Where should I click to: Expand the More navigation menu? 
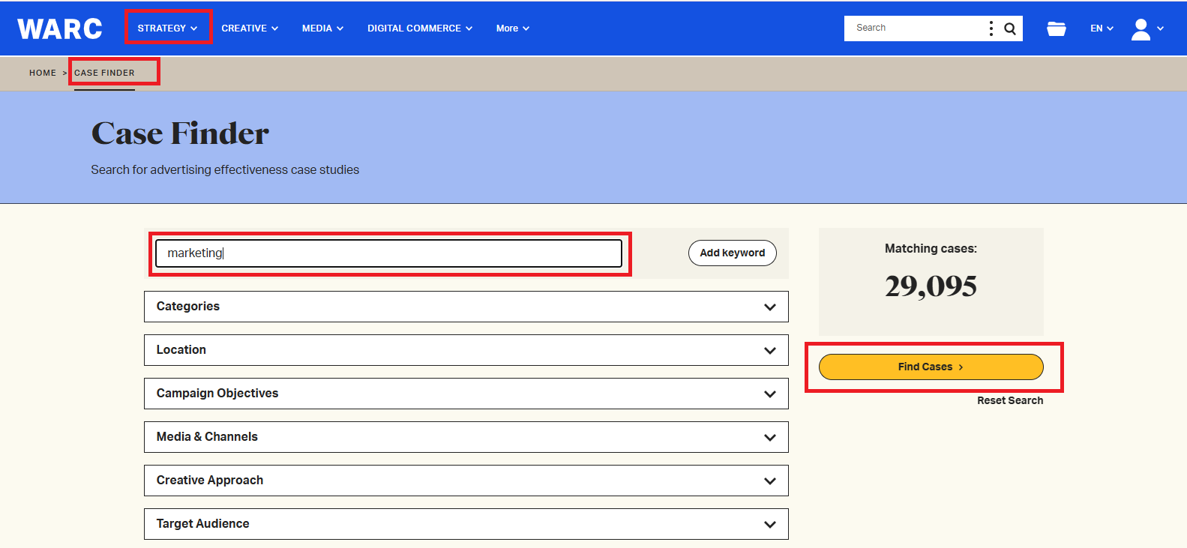pyautogui.click(x=513, y=28)
